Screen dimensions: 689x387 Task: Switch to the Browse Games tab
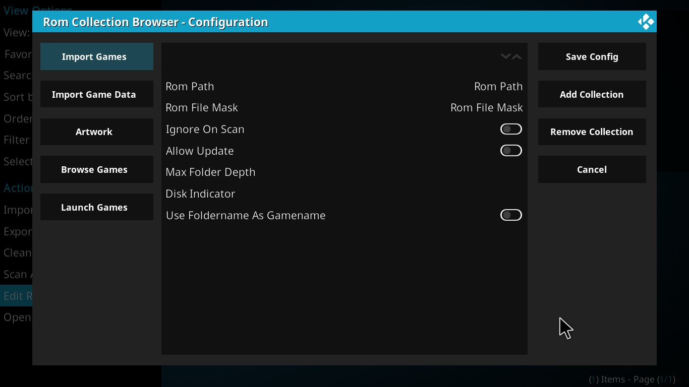(x=97, y=169)
